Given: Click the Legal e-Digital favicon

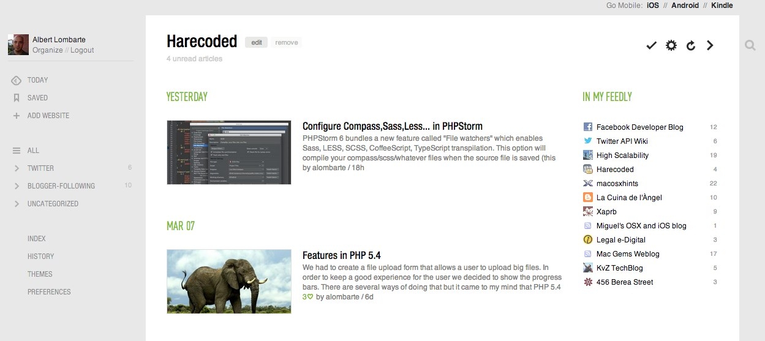Looking at the screenshot, I should click(x=588, y=240).
